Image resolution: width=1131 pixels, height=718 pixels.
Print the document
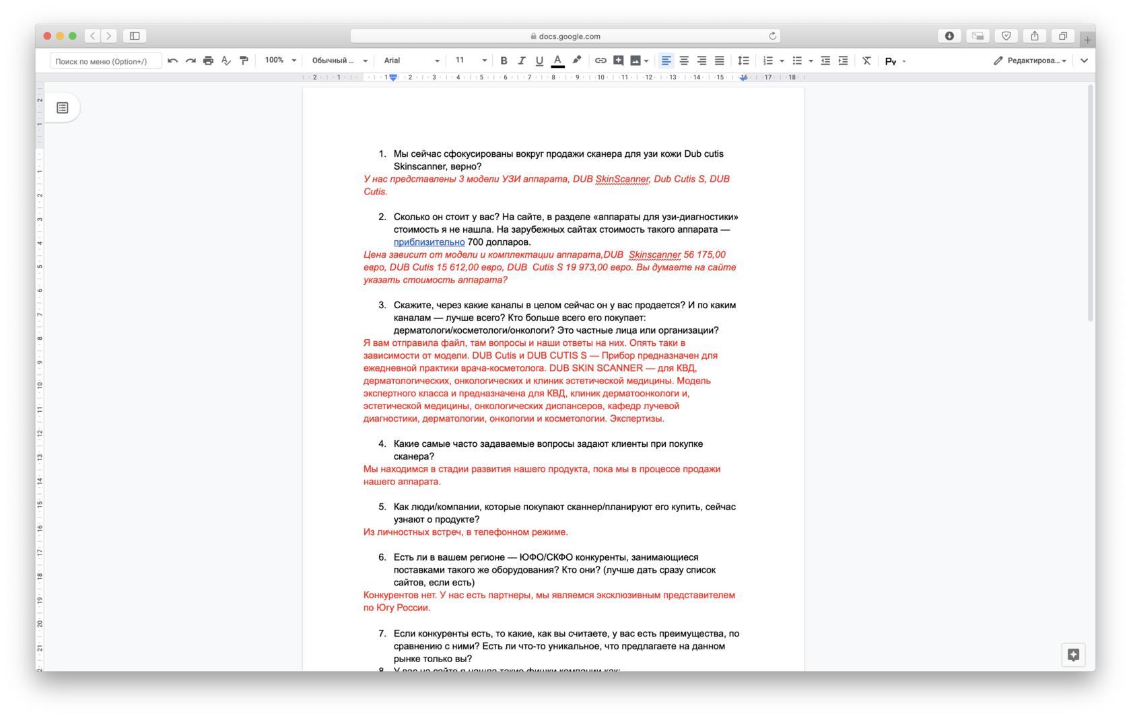pyautogui.click(x=208, y=61)
